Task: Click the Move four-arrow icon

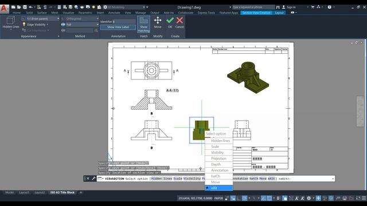Action: (158, 21)
